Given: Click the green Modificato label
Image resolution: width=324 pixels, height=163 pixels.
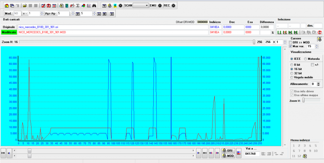Looking at the screenshot, I should point(9,33).
